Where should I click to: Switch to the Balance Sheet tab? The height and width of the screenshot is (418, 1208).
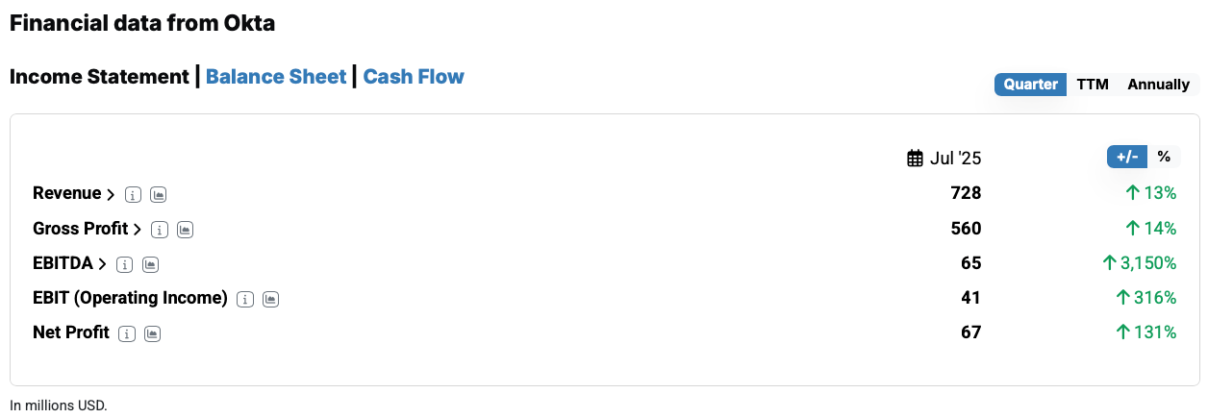[x=276, y=77]
